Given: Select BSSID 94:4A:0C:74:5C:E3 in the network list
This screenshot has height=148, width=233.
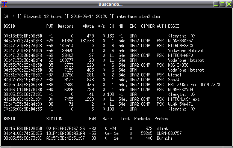Looking at the screenshot, I should pyautogui.click(x=23, y=41).
